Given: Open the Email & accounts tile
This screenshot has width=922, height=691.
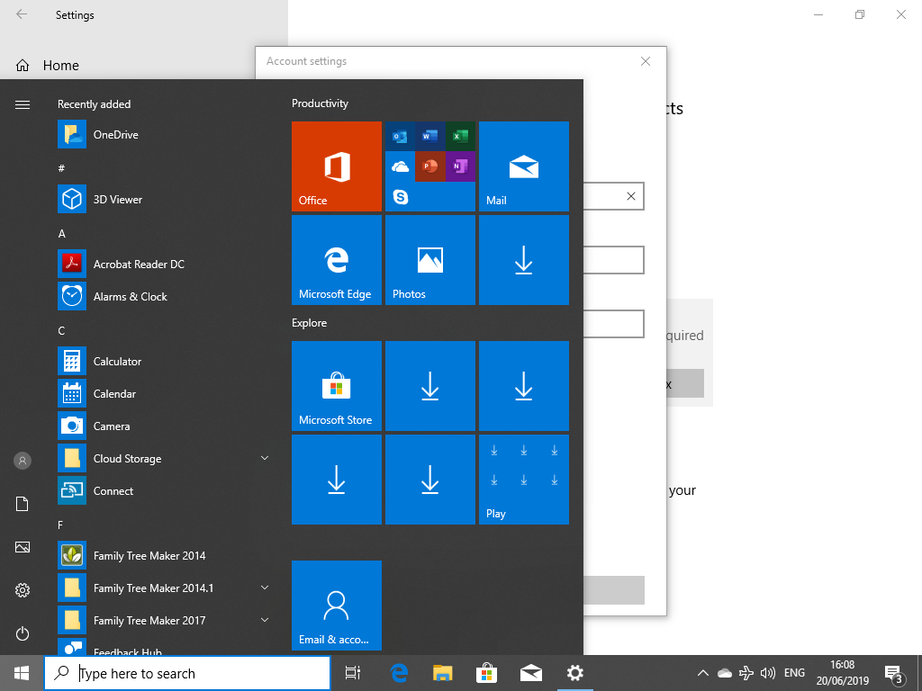Looking at the screenshot, I should pyautogui.click(x=337, y=606).
